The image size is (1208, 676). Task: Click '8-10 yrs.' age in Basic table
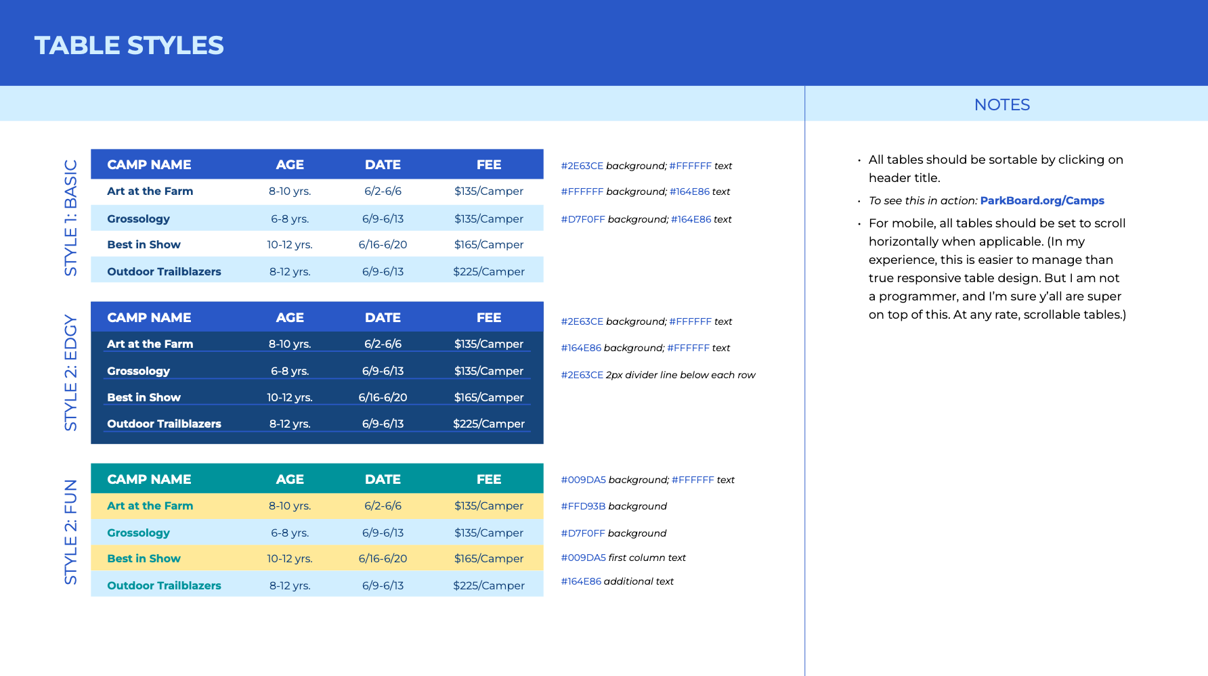point(290,191)
